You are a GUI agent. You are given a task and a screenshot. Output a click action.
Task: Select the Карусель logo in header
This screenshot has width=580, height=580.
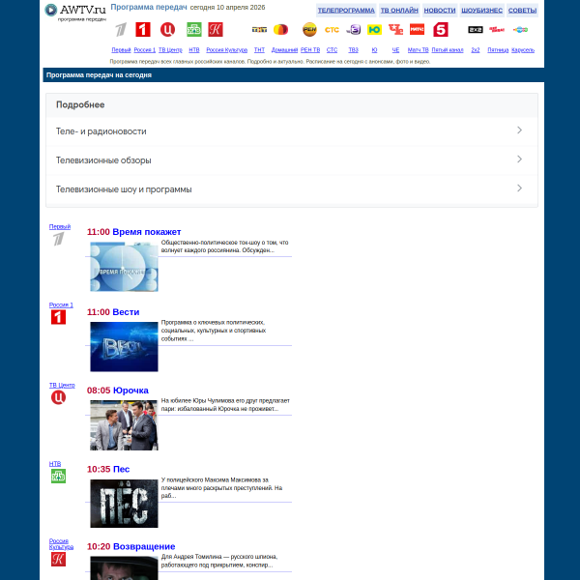pos(520,30)
